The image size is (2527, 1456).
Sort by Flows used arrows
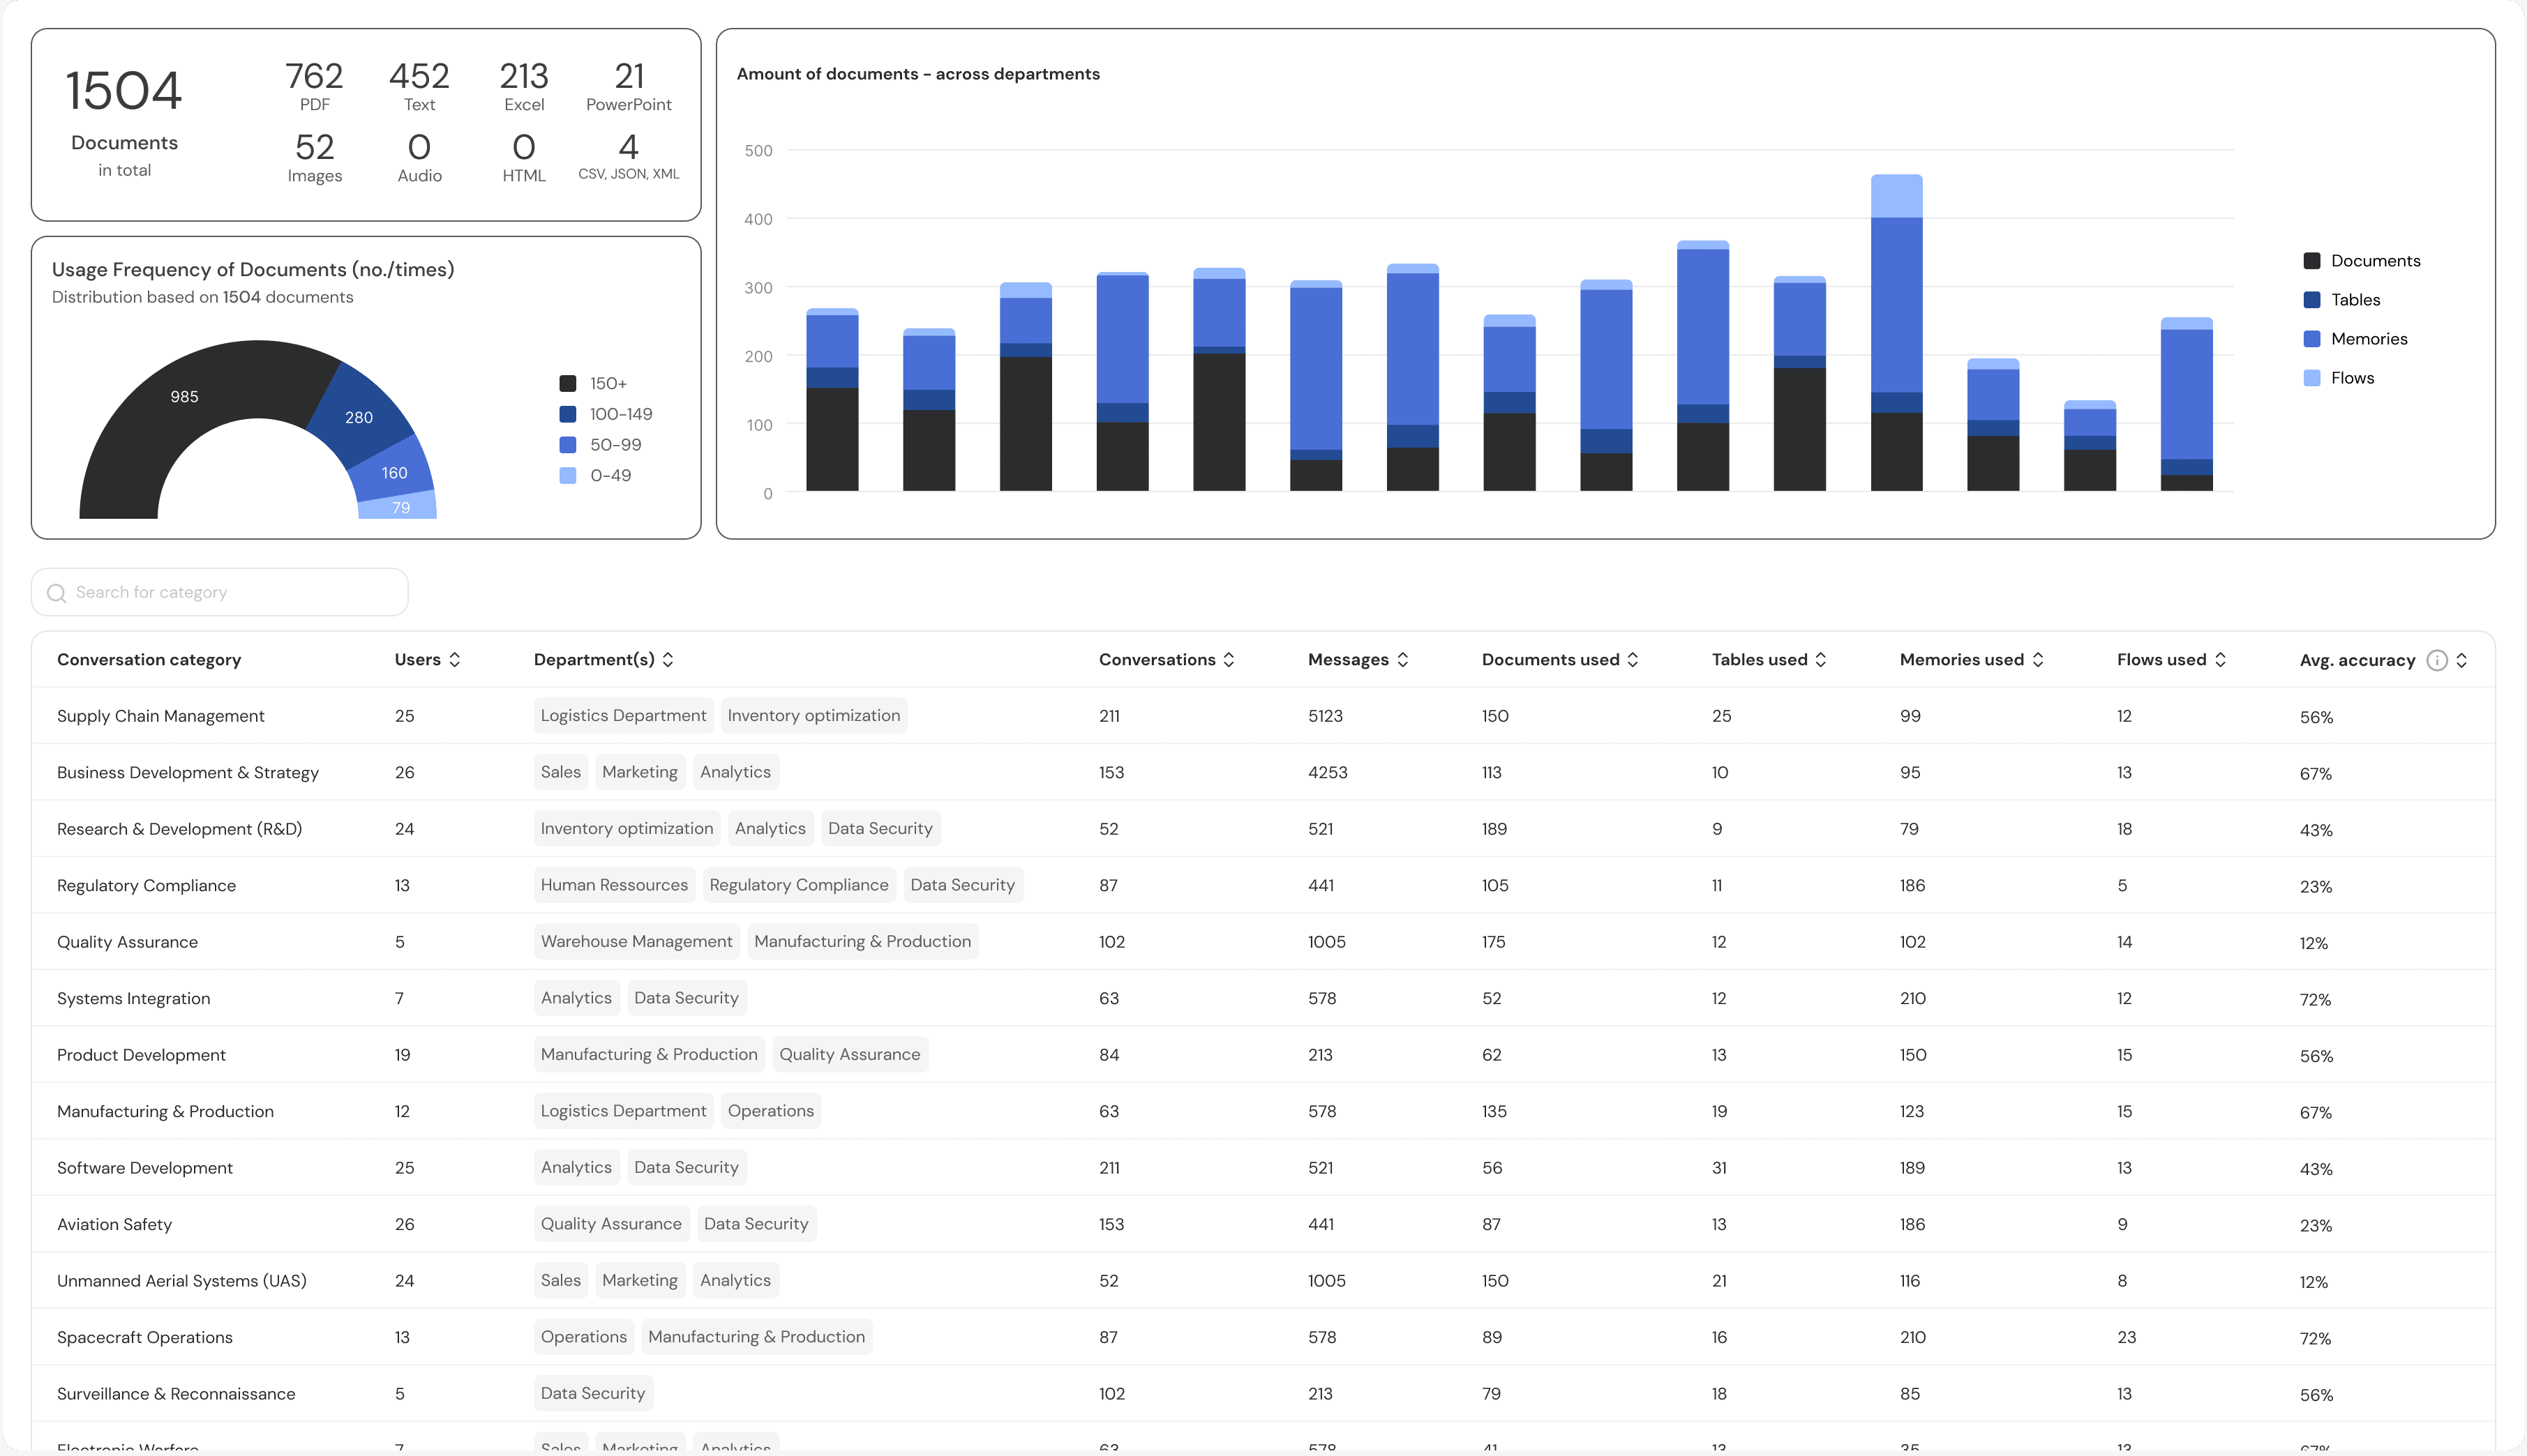2220,660
